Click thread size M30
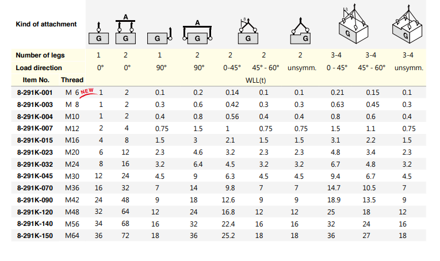 tap(72, 176)
